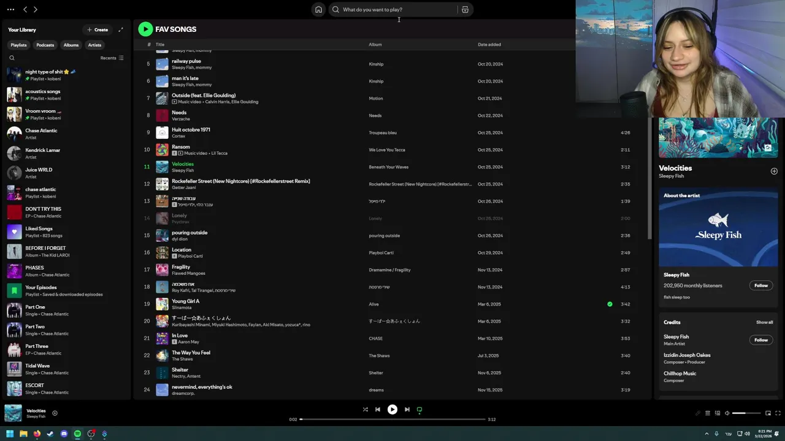Screen dimensions: 785x441
Task: Toggle the repeat button
Action: [x=419, y=409]
